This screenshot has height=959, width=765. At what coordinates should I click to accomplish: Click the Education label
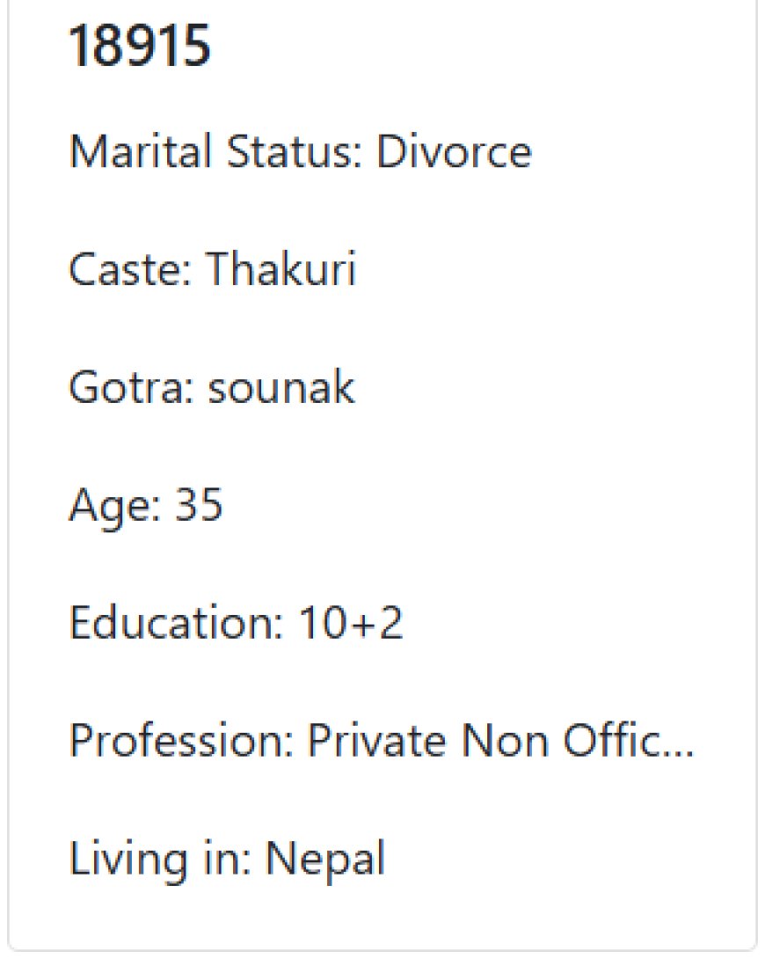click(177, 622)
